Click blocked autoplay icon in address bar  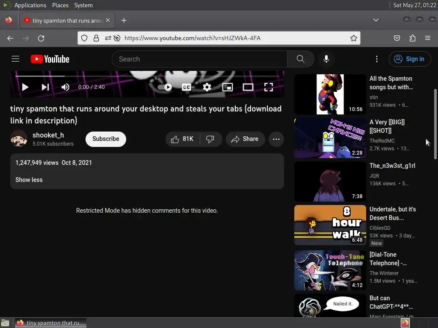(x=117, y=38)
